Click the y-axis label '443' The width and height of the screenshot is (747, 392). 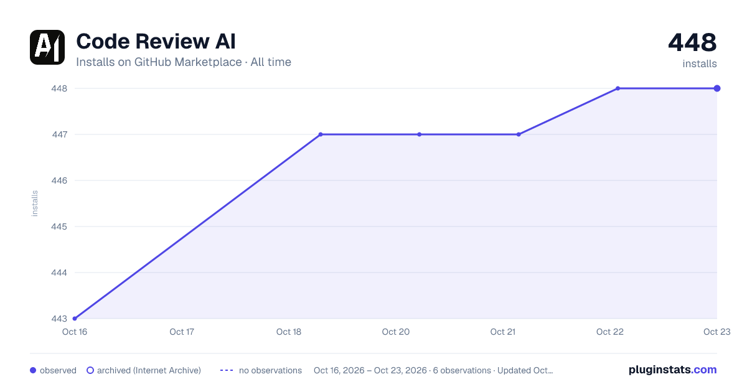point(59,319)
